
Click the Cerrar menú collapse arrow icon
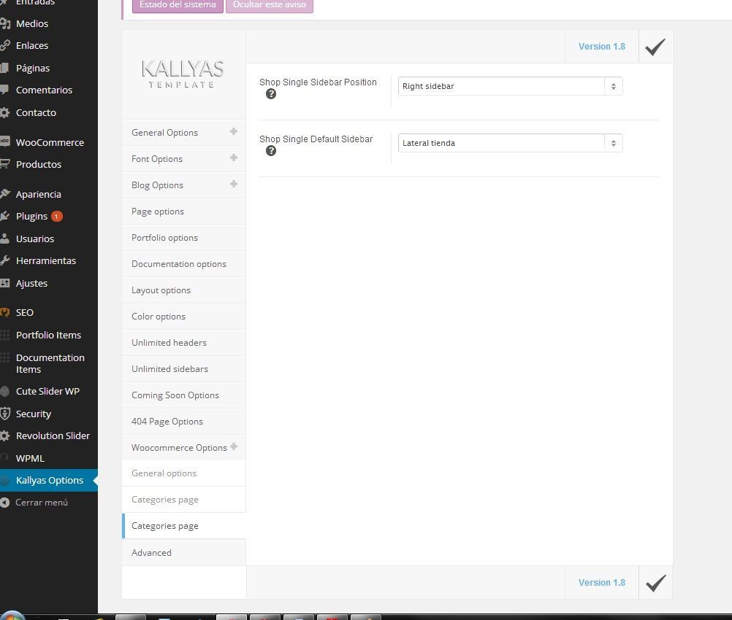4,502
